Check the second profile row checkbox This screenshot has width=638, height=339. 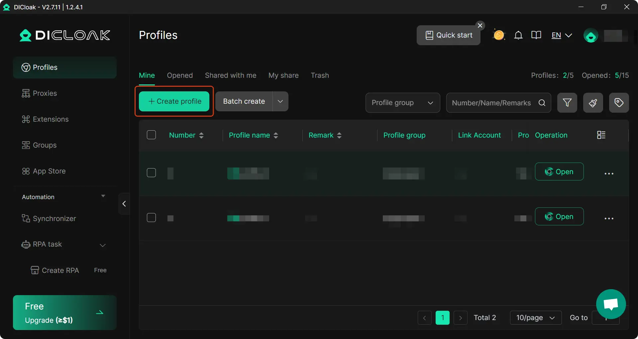coord(151,218)
